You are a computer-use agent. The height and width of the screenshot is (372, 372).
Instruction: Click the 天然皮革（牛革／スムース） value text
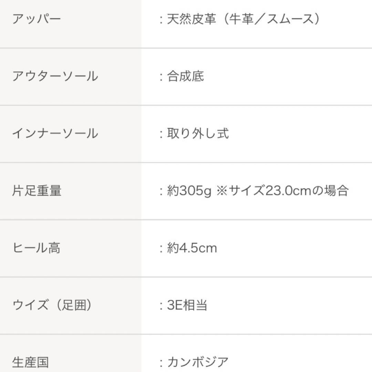tap(244, 19)
